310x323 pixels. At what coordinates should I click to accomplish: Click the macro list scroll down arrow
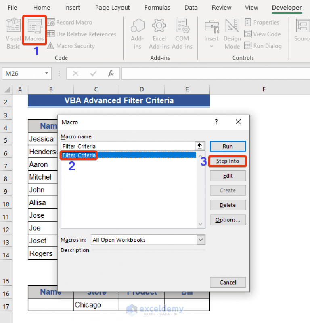click(x=201, y=224)
